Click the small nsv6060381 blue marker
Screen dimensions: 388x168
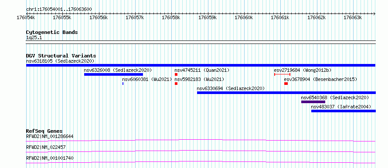click(x=123, y=84)
